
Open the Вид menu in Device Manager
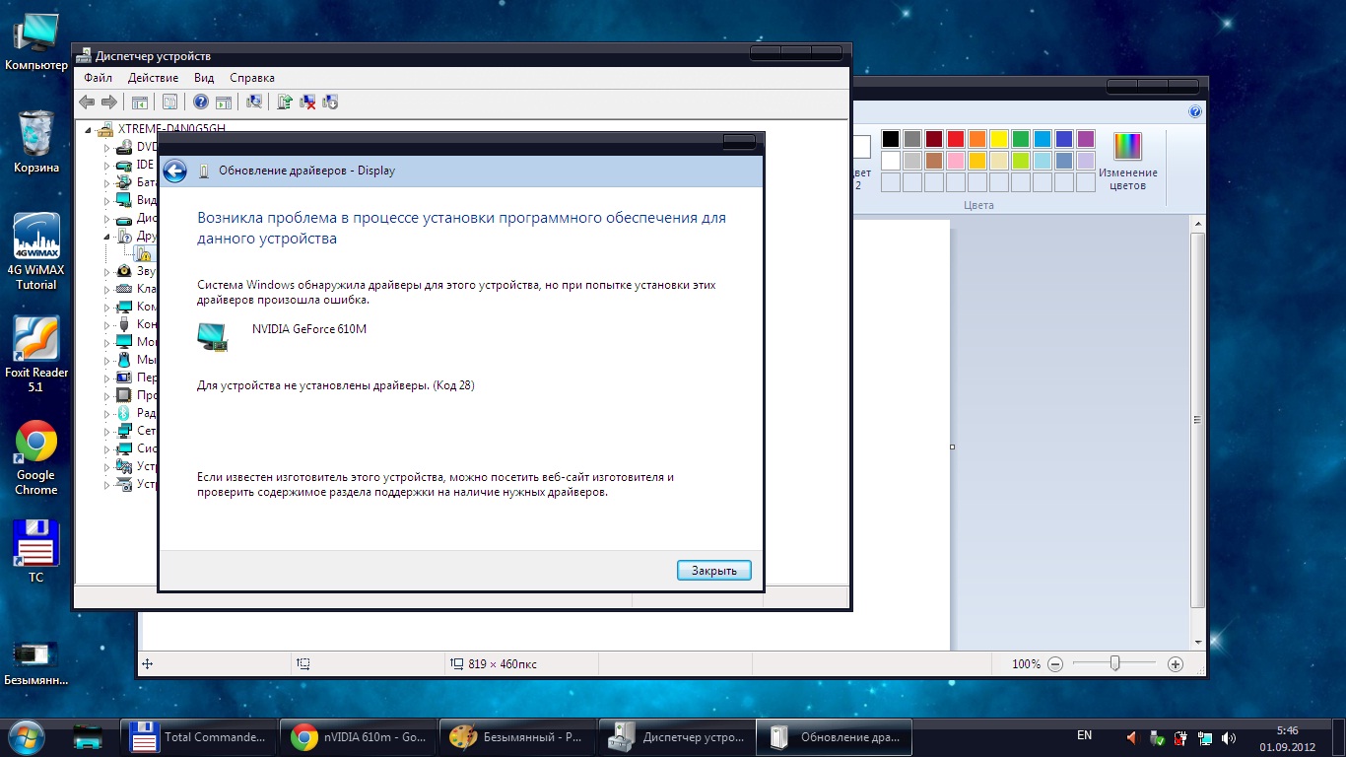tap(204, 78)
